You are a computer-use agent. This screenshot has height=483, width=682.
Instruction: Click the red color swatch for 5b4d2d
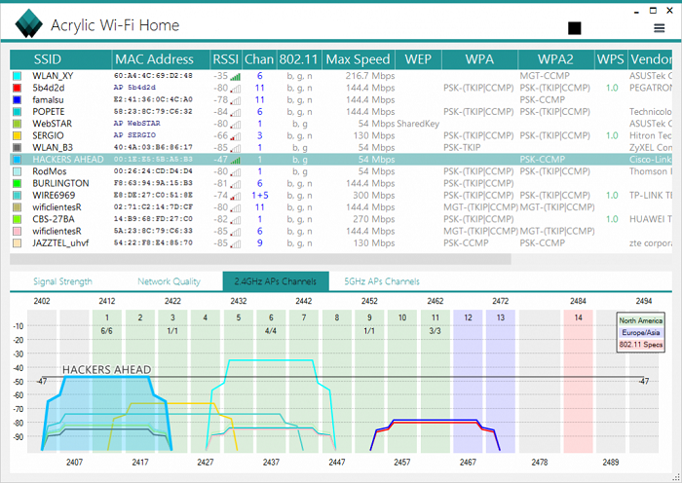click(x=17, y=88)
